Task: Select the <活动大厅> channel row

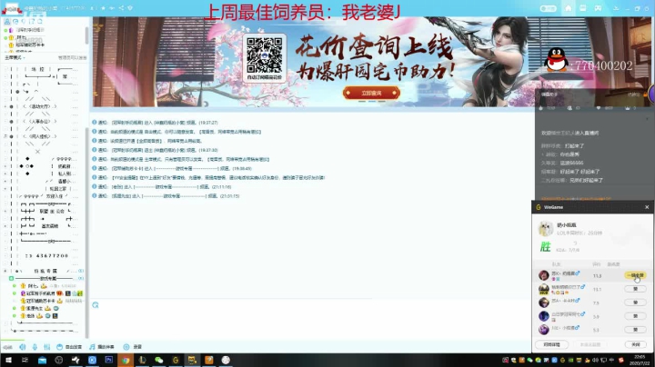Action: coord(41,106)
